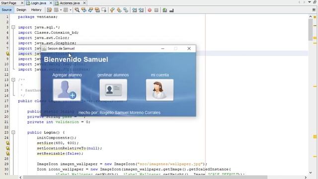Stop macro recording with gray square icon
318x179 pixels.
[156, 10]
